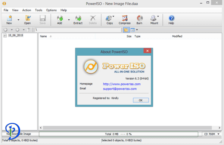Open the Back history dropdown arrow

(x=12, y=30)
